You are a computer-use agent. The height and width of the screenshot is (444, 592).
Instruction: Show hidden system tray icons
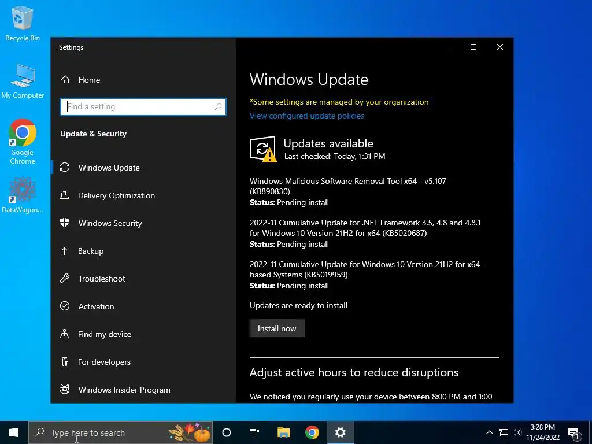[x=489, y=432]
